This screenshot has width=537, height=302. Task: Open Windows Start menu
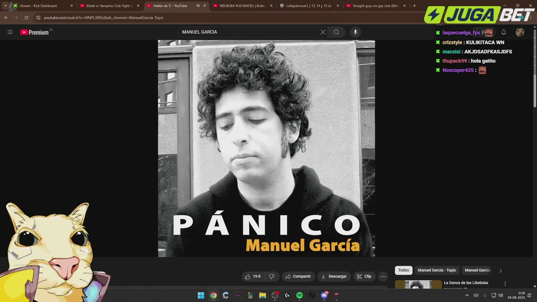pos(201,295)
